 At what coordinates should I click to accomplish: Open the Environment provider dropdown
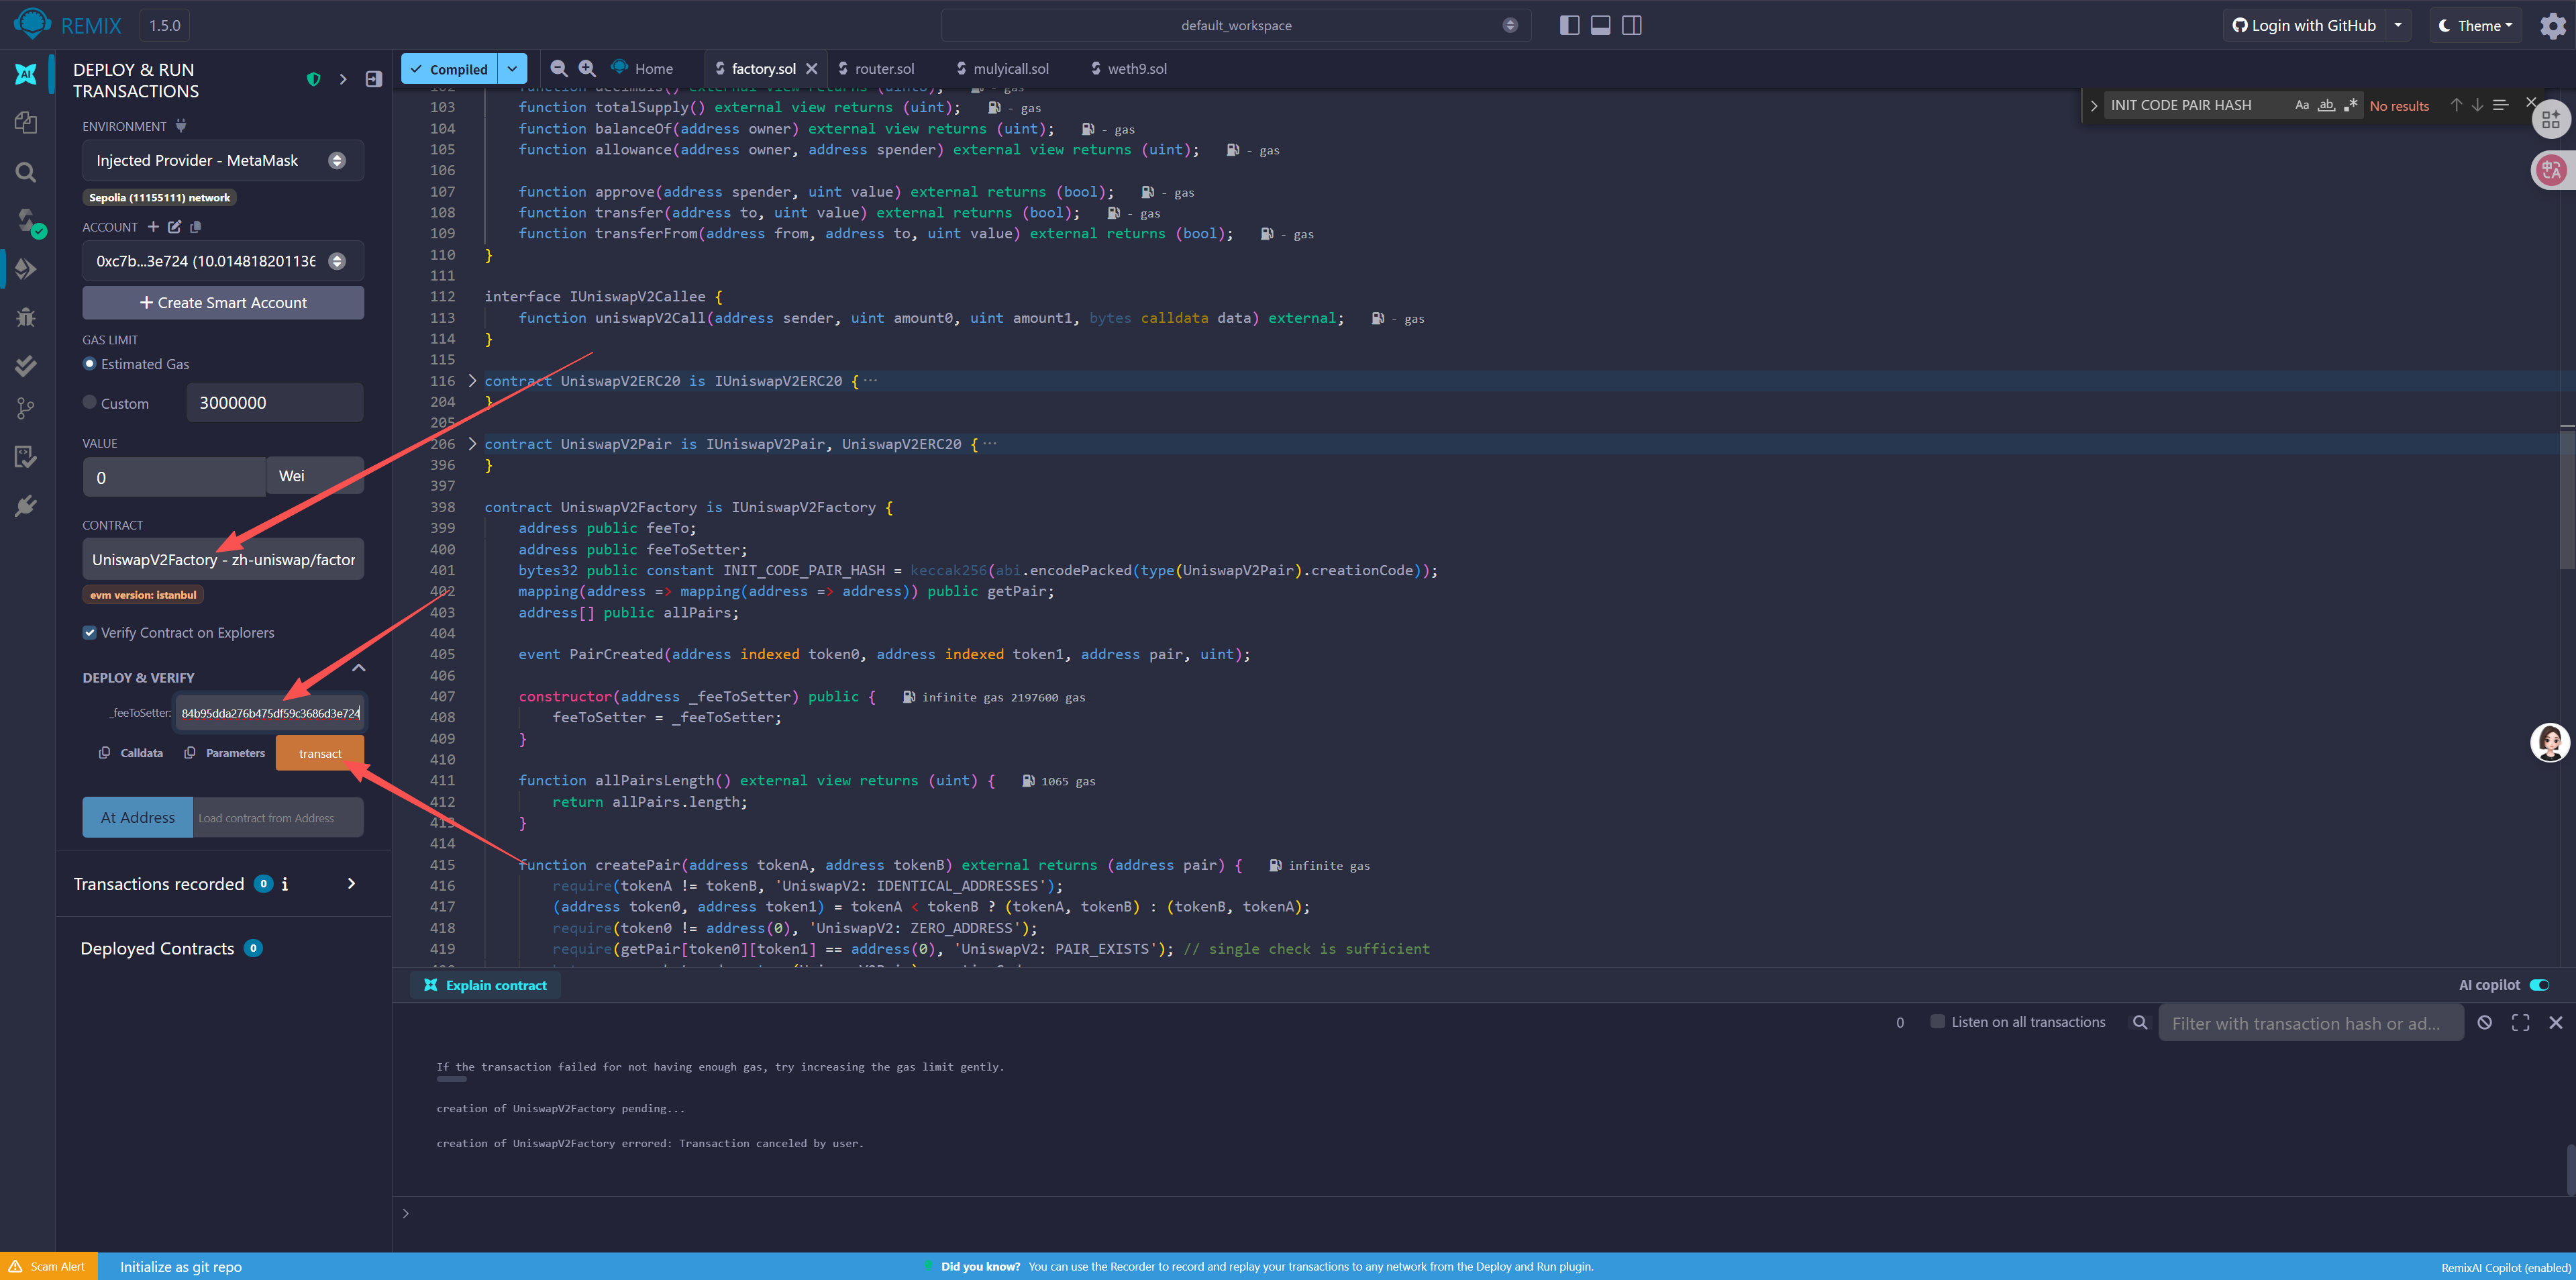(222, 160)
